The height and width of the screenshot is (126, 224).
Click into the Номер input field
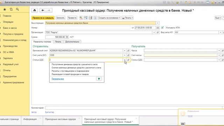[88, 28]
